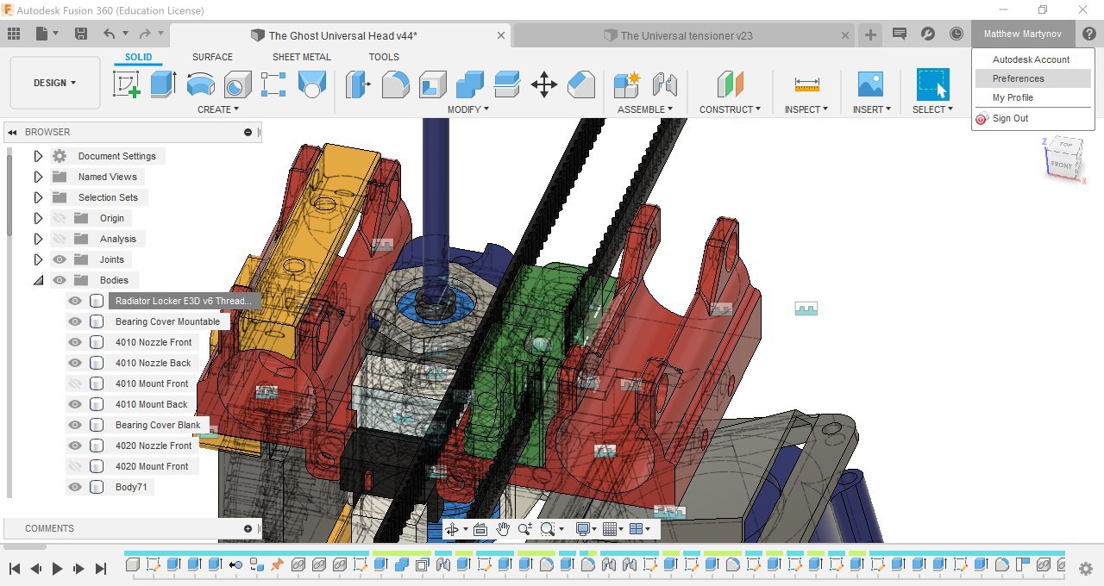Switch to The Universal tensioner v23 tab
Image resolution: width=1104 pixels, height=586 pixels.
[687, 35]
